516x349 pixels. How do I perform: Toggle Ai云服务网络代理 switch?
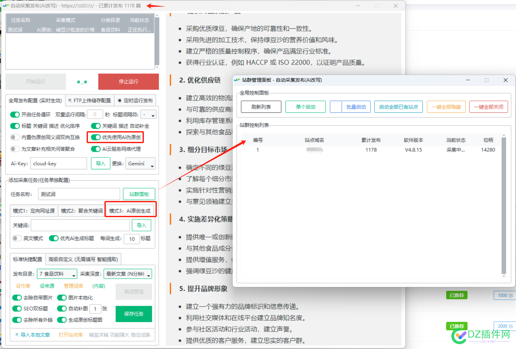coord(96,149)
